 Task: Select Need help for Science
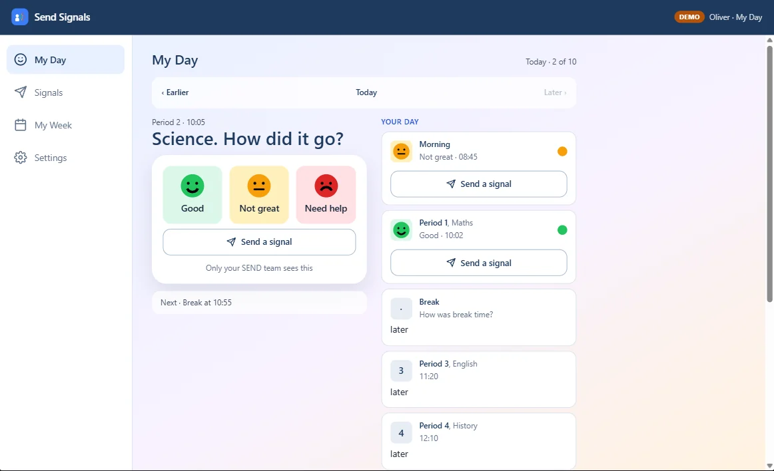(326, 195)
